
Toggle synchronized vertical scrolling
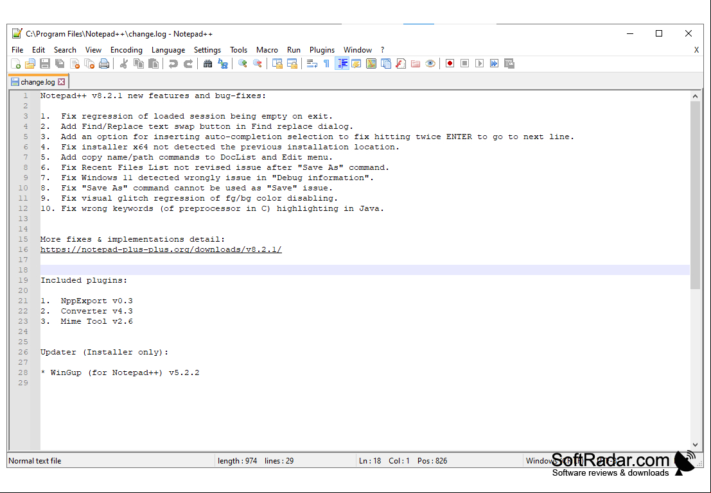(277, 64)
